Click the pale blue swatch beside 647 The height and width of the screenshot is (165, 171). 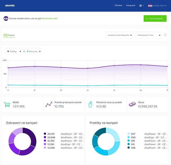click(129, 134)
